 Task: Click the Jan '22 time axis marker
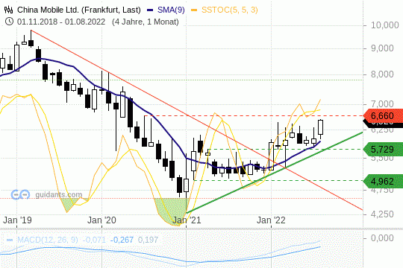(x=271, y=220)
